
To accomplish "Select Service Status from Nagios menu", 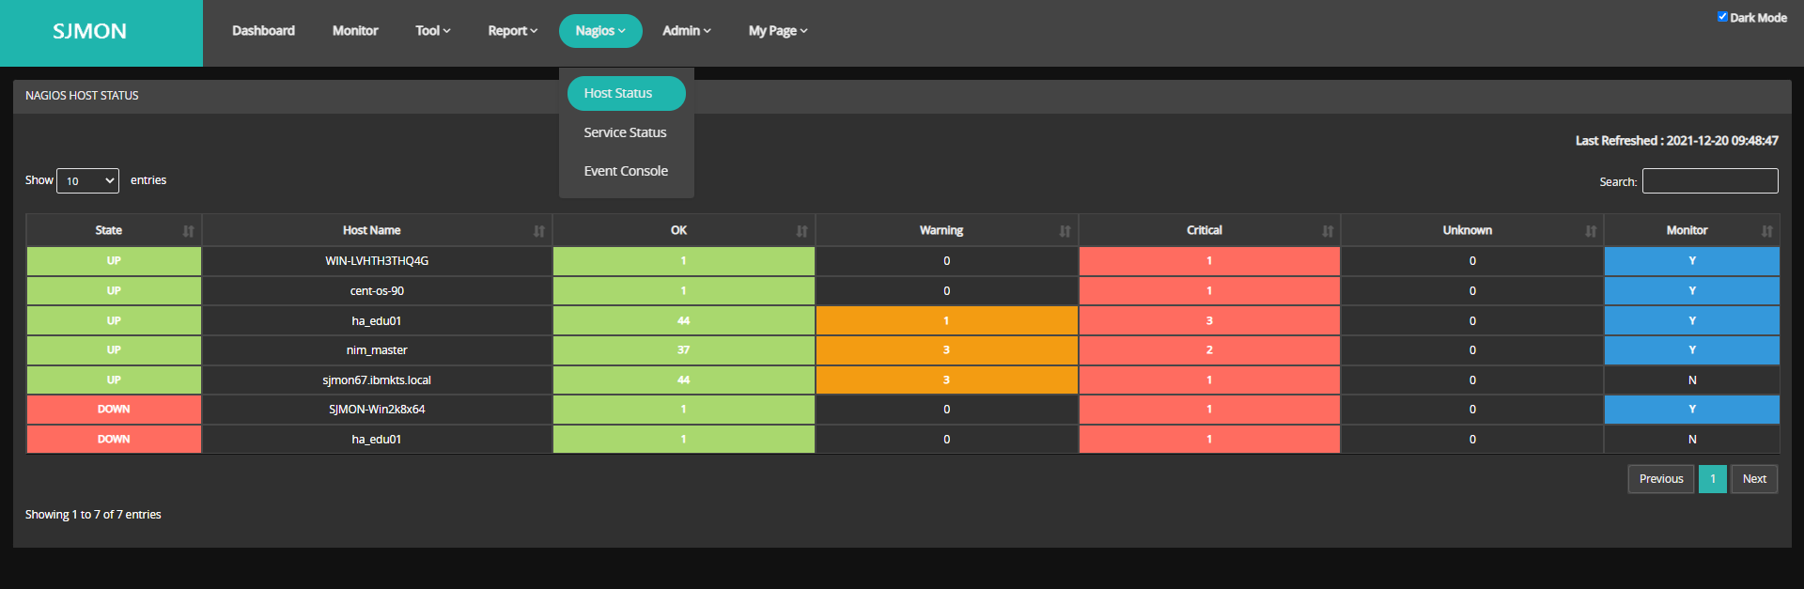I will [x=625, y=132].
